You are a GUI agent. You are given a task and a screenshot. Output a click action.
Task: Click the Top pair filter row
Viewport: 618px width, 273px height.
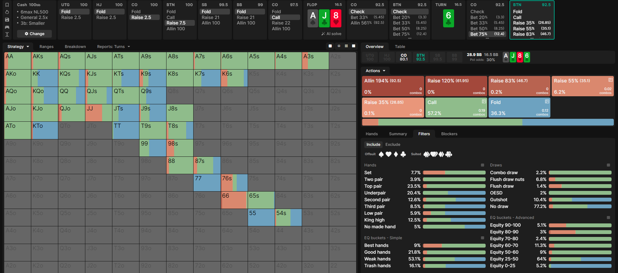click(425, 186)
